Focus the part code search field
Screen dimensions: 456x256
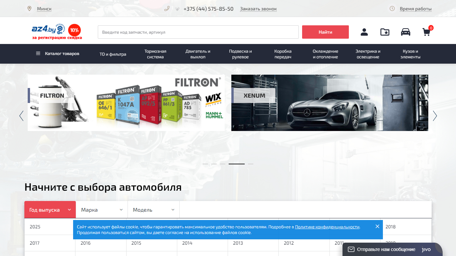coord(198,32)
